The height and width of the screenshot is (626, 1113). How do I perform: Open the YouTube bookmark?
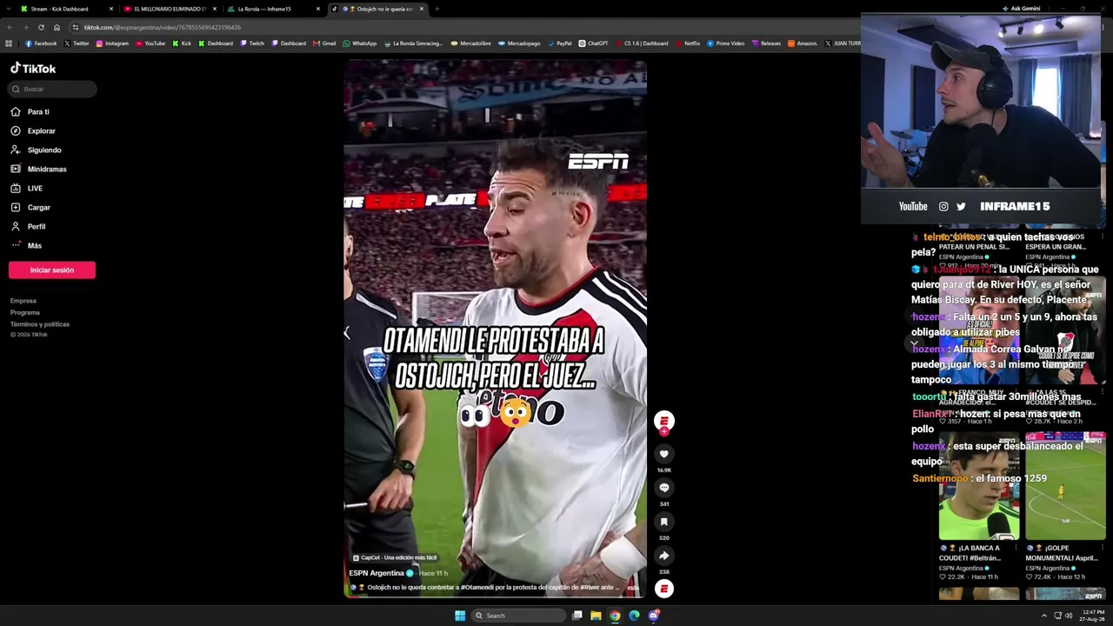[150, 43]
